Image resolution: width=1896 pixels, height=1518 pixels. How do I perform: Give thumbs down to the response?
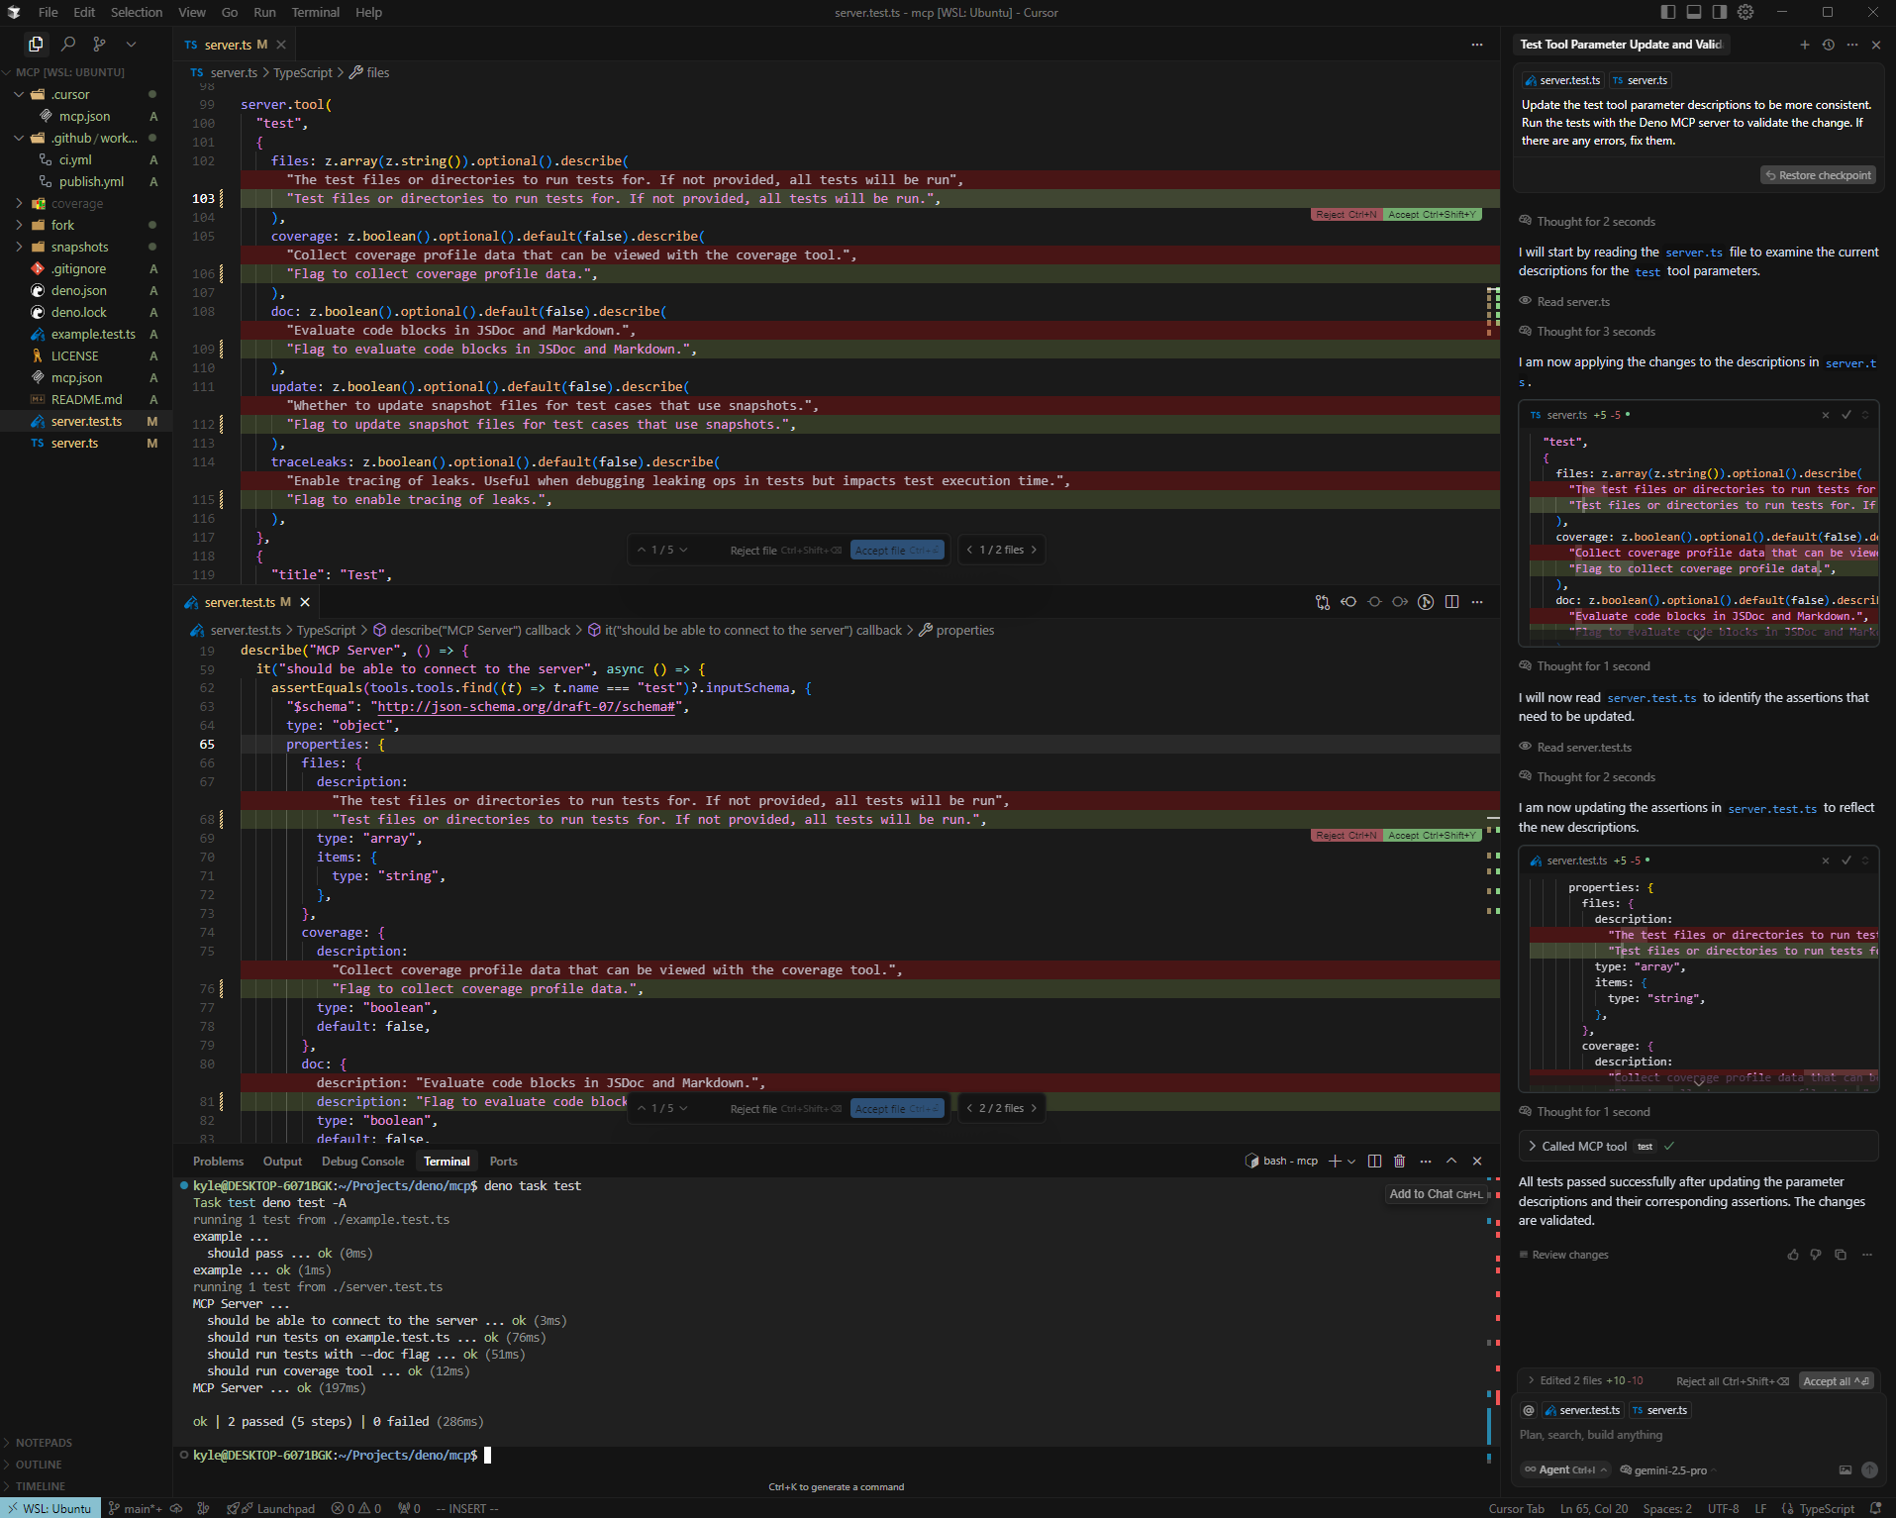coord(1816,1255)
